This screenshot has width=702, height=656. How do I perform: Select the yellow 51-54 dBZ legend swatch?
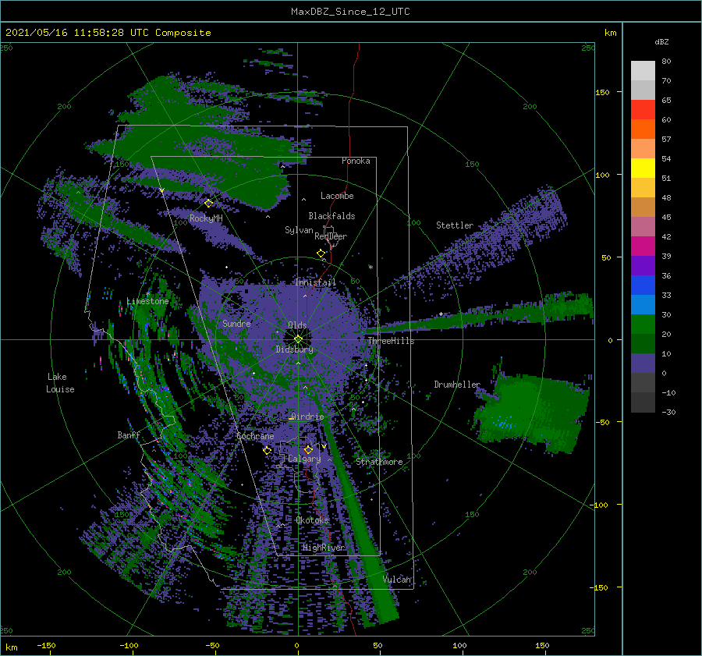[x=643, y=168]
